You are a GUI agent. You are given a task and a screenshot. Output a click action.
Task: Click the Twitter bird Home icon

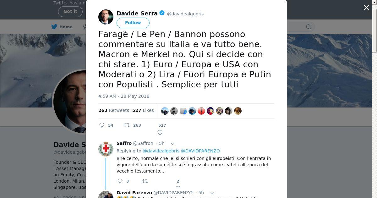[x=55, y=27]
